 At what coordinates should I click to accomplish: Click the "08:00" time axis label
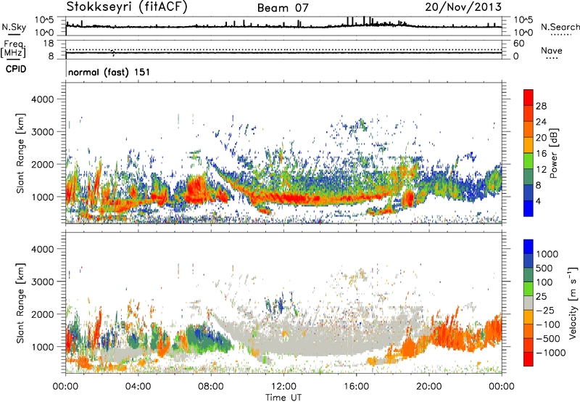point(211,387)
